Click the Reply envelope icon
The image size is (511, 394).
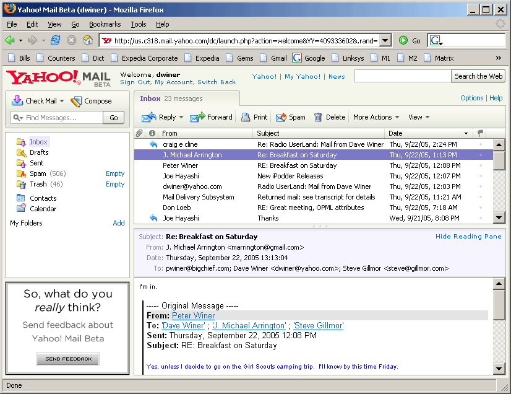[149, 117]
